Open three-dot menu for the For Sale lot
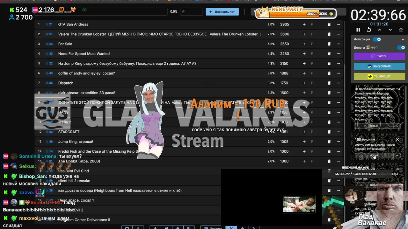 338,44
